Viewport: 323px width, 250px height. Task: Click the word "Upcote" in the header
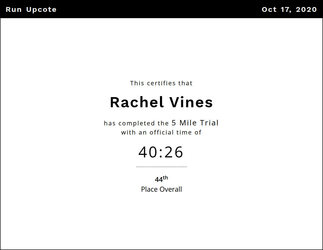[41, 10]
